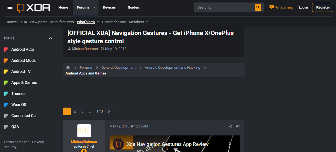Expand the Members dropdown arrow

pos(147,22)
